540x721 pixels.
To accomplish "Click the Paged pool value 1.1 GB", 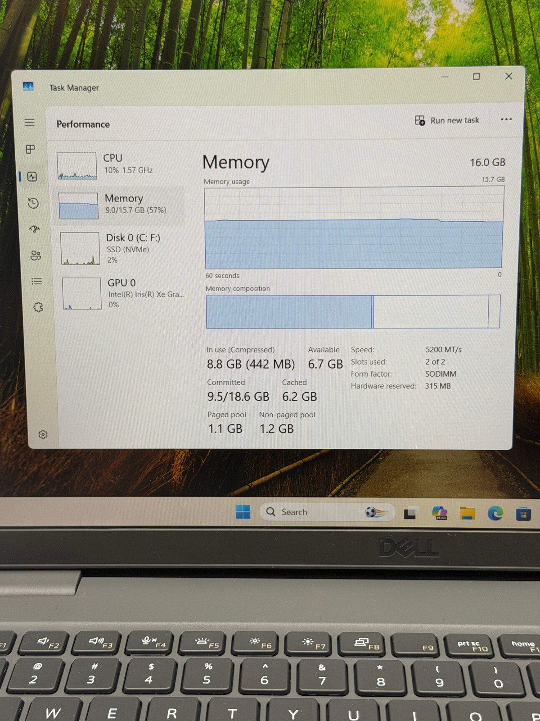I will 225,429.
